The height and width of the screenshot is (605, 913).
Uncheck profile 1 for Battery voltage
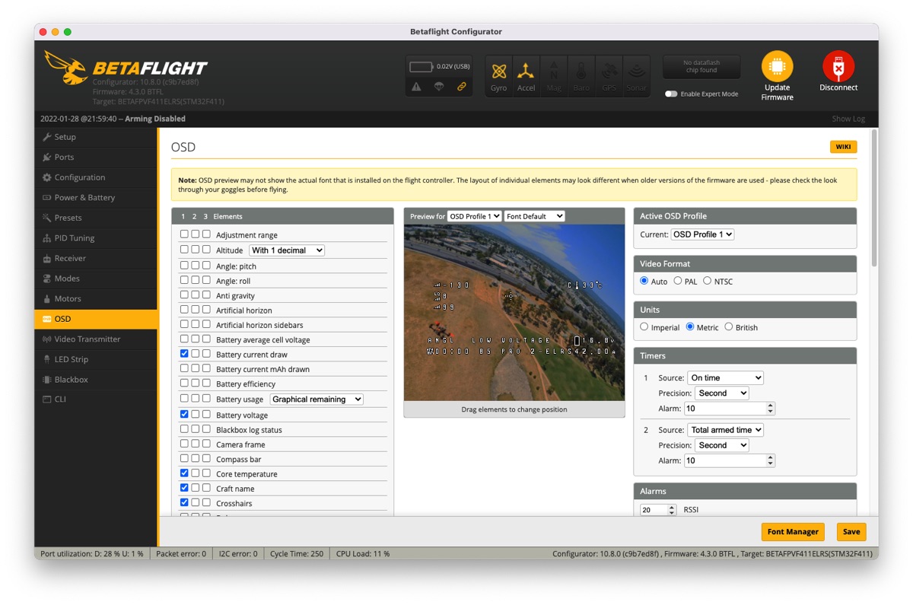[x=184, y=414]
